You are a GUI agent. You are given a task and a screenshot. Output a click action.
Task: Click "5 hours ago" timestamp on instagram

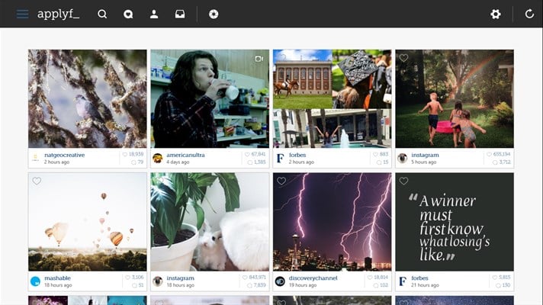423,162
